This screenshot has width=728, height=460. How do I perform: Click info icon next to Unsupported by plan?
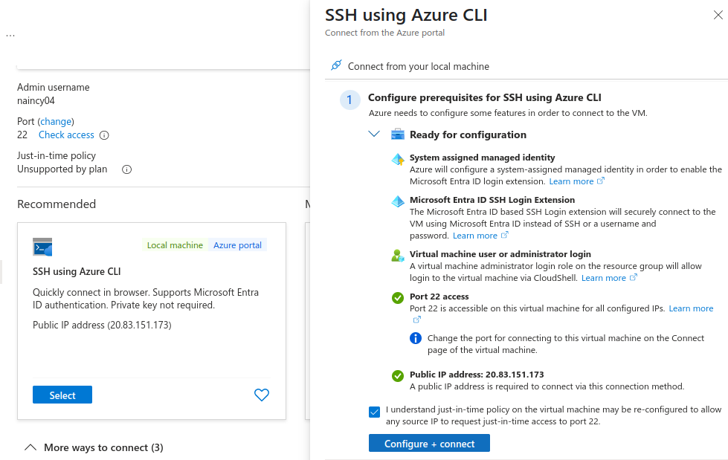coord(126,169)
